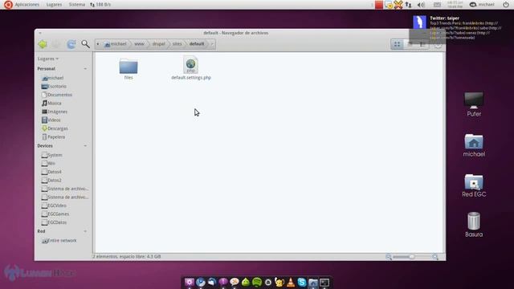
Task: Open the 'Red EGC' desktop folder
Action: [474, 185]
